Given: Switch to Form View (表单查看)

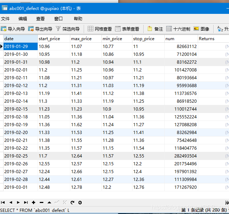Looking at the screenshot, I should pos(127,29).
